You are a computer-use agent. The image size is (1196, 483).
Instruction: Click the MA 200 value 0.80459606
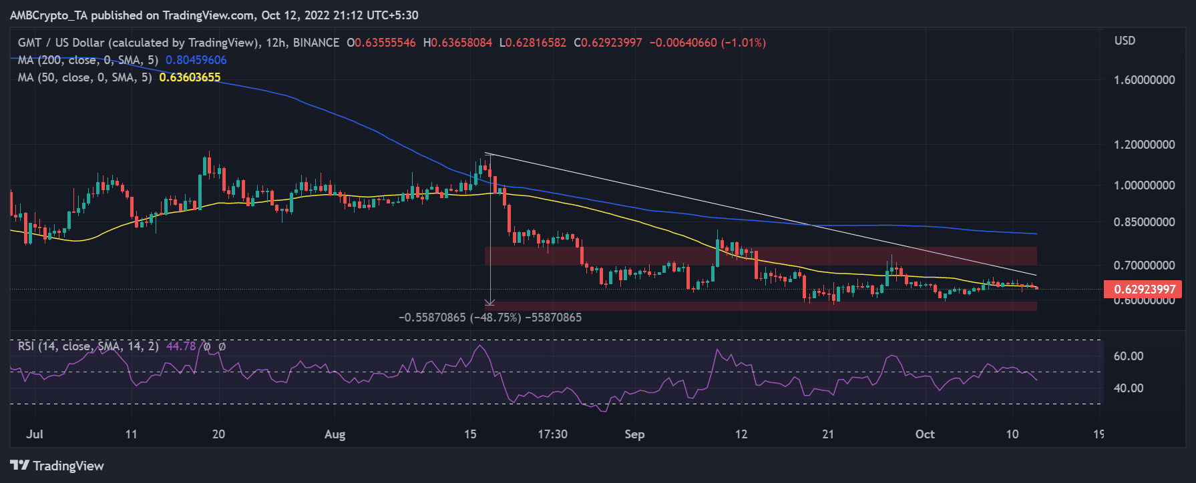point(196,60)
